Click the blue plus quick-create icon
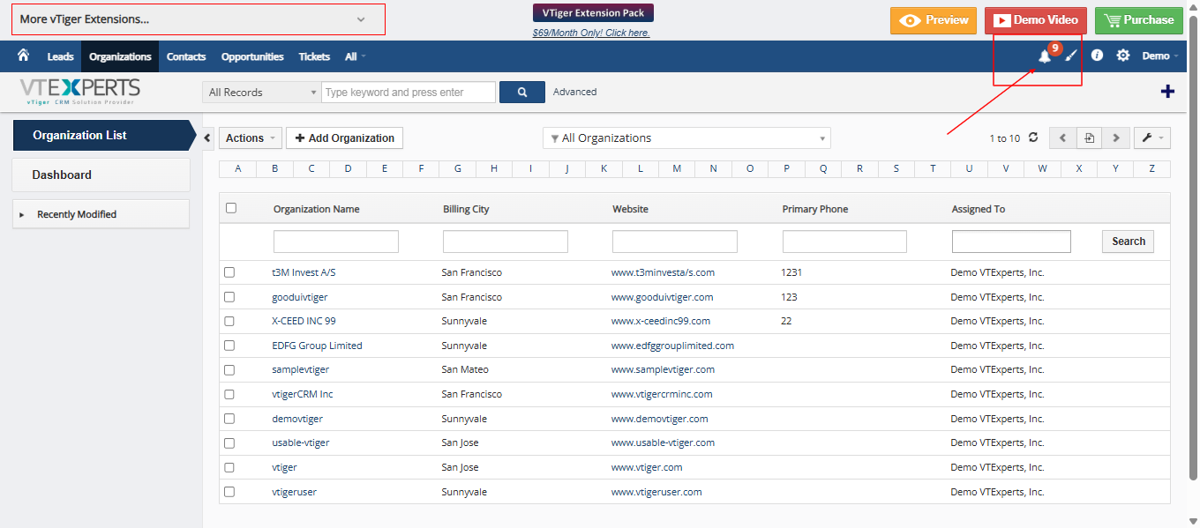 1167,91
